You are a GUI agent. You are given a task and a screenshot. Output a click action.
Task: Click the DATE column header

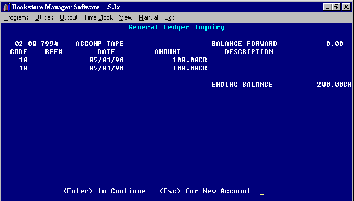tap(106, 52)
